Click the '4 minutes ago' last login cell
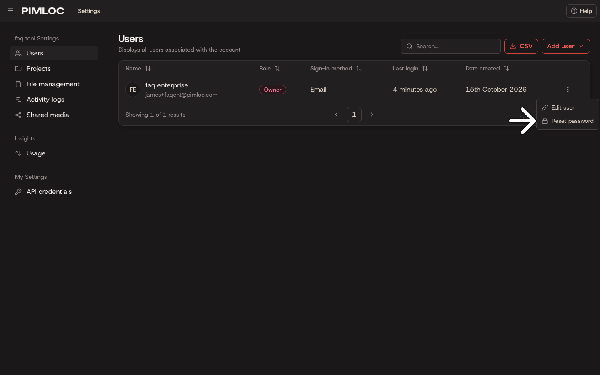The width and height of the screenshot is (600, 375). (x=415, y=90)
